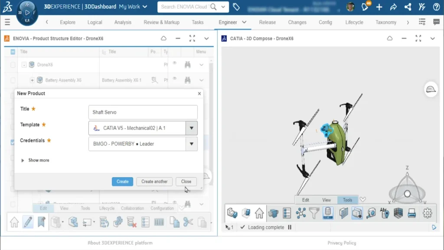Viewport: 444px width, 250px height.
Task: Toggle the select-all checkbox in table header
Action: (x=13, y=52)
